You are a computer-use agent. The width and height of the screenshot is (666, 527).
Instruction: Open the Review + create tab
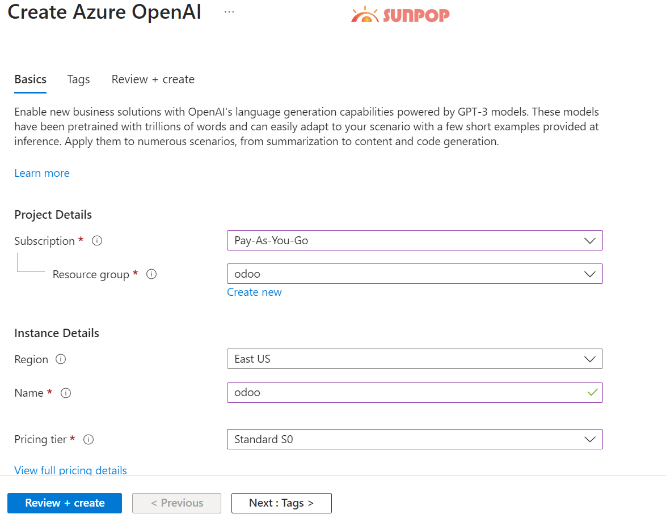click(x=153, y=79)
